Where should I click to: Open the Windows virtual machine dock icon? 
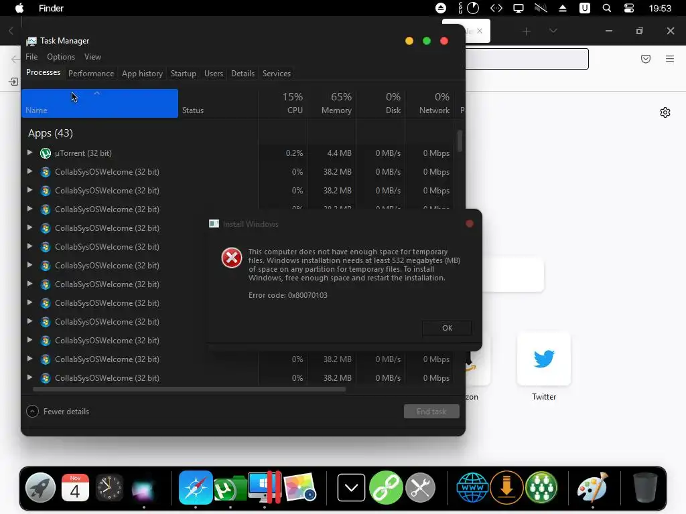tap(265, 487)
